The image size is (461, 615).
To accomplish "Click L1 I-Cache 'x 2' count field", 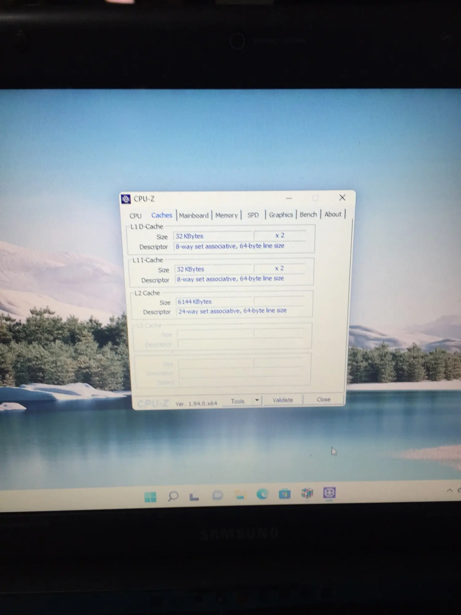I will [x=279, y=268].
